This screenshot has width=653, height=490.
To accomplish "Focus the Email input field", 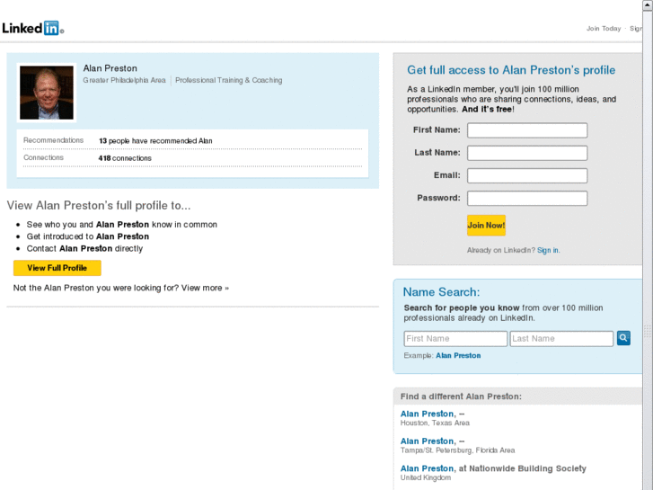I will click(527, 175).
